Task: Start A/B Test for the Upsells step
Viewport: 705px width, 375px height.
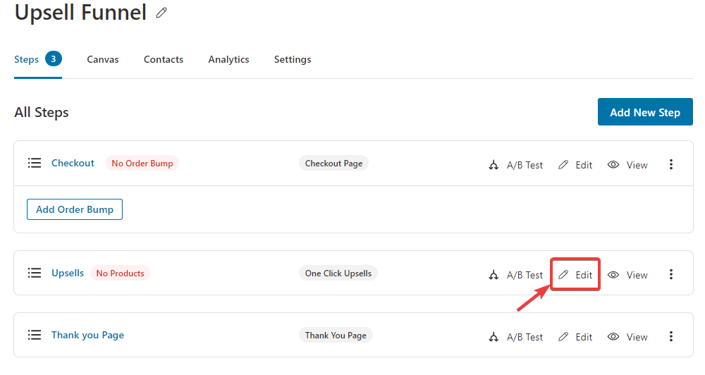Action: tap(516, 275)
